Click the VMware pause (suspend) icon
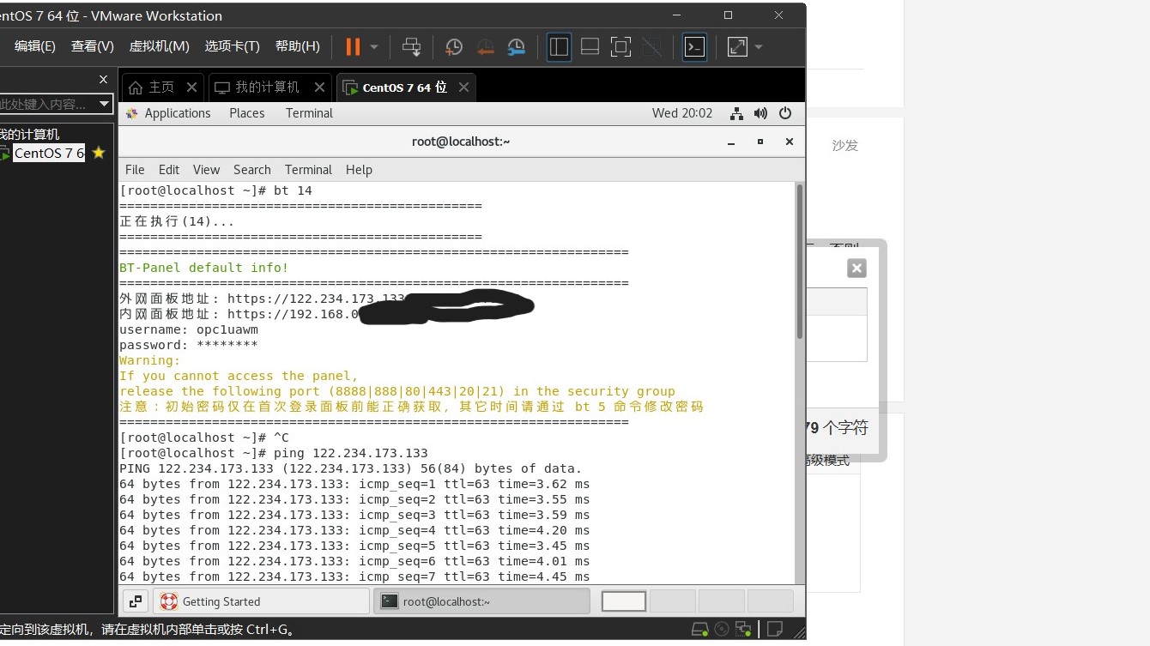The height and width of the screenshot is (646, 1150). coord(353,46)
